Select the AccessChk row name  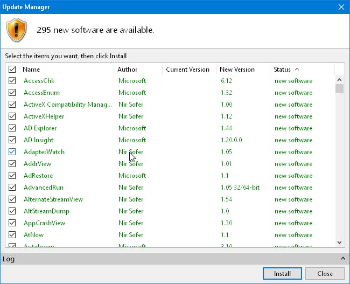click(x=39, y=81)
